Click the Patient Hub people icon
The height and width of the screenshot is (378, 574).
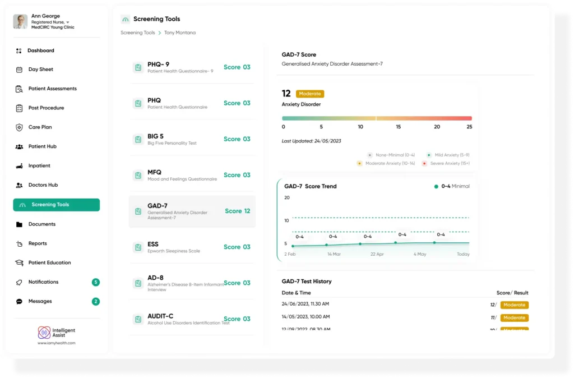click(19, 146)
